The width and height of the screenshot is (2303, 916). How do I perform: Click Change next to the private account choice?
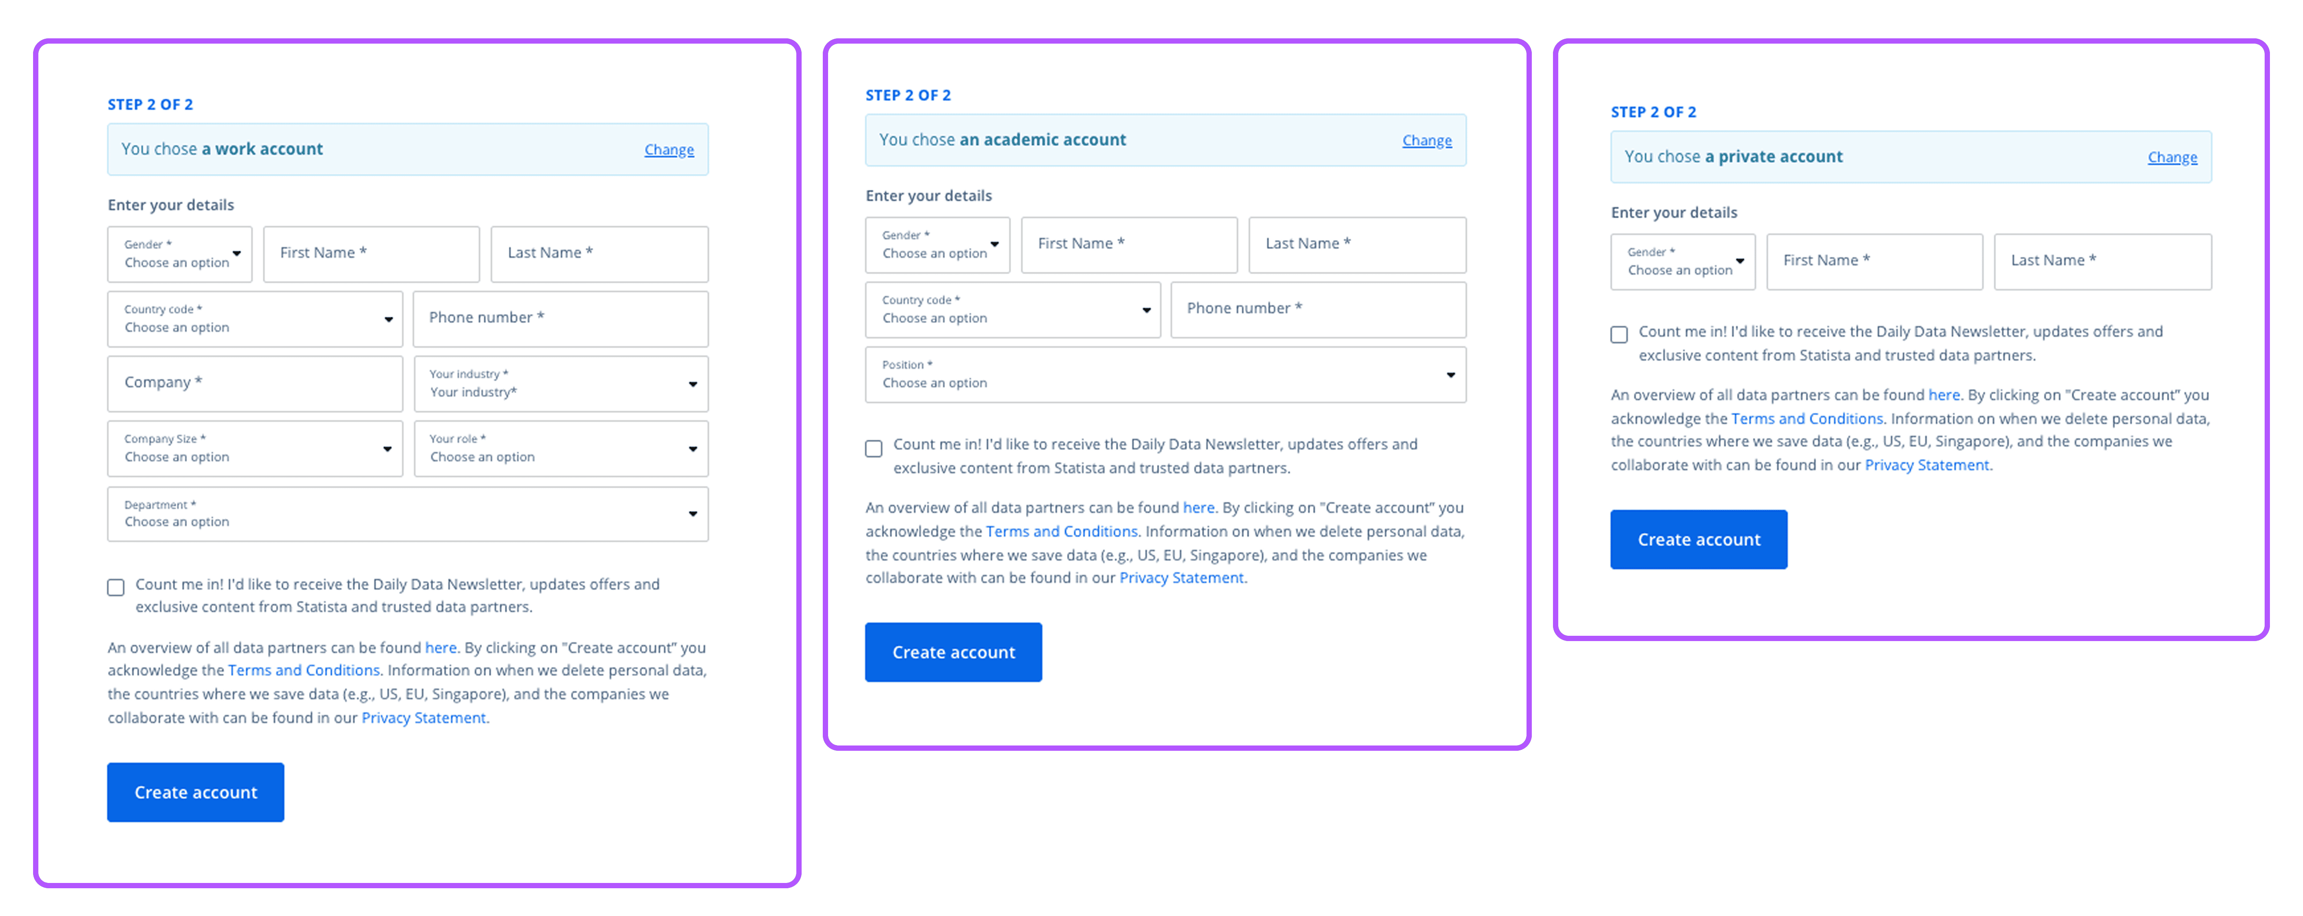click(x=2172, y=157)
